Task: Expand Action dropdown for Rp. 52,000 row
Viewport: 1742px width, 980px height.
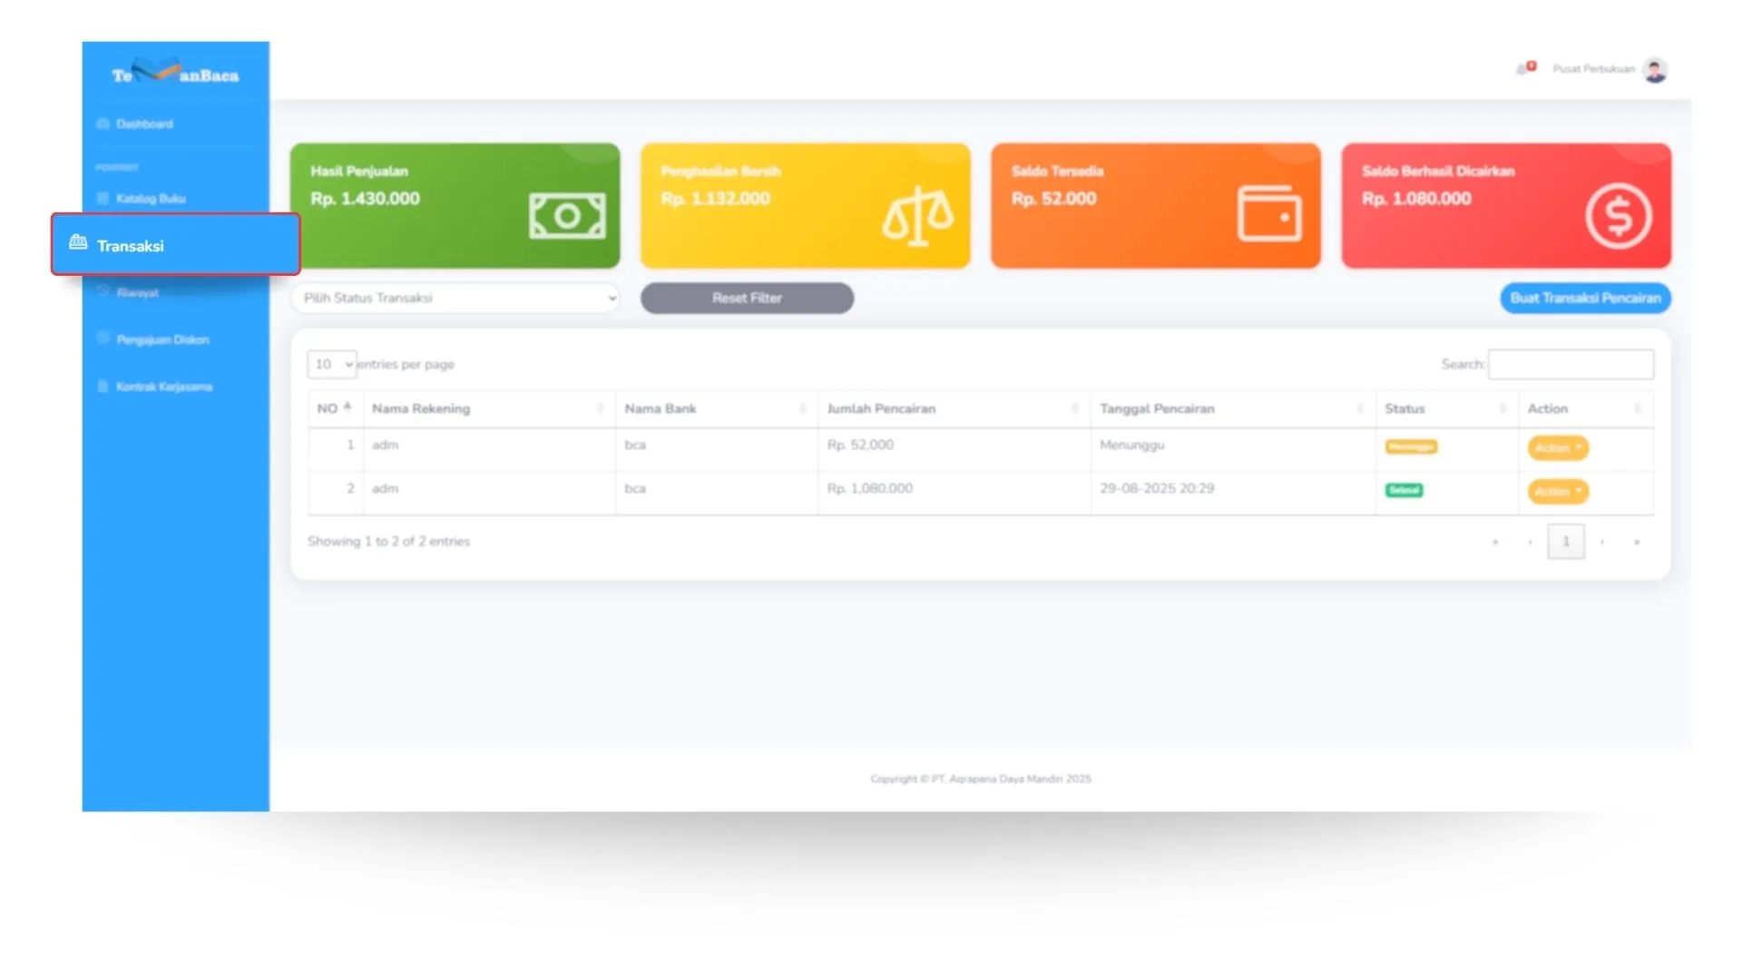Action: [x=1557, y=447]
